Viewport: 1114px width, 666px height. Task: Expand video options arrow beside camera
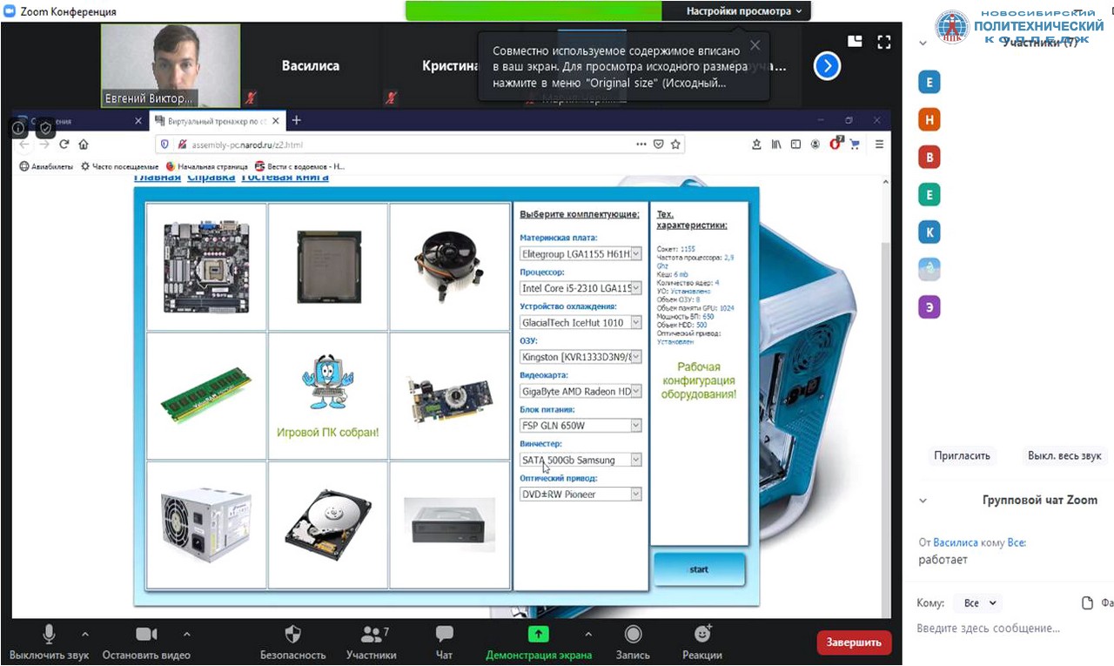(186, 634)
